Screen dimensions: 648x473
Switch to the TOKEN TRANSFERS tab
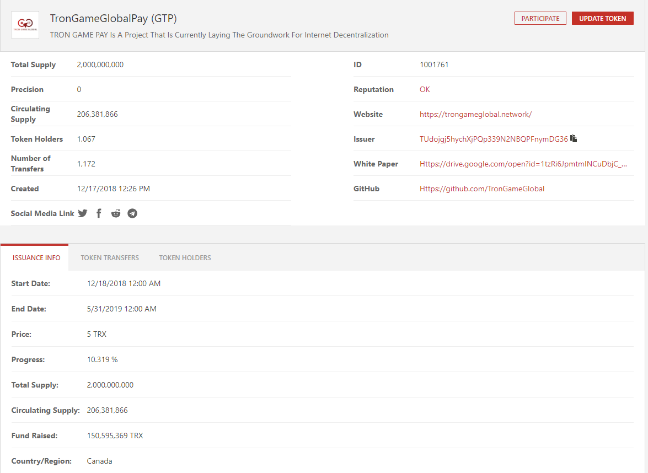[110, 258]
